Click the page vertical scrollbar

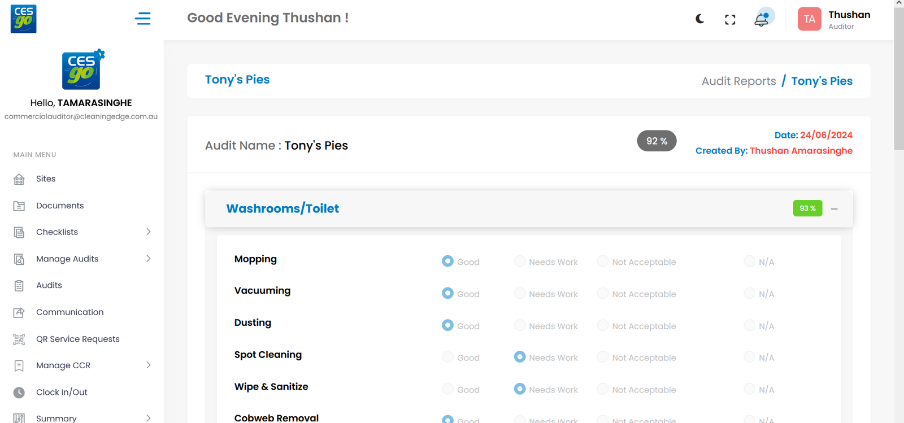(898, 79)
